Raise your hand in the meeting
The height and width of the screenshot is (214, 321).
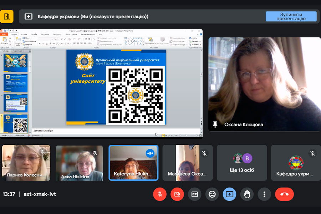[x=247, y=194]
